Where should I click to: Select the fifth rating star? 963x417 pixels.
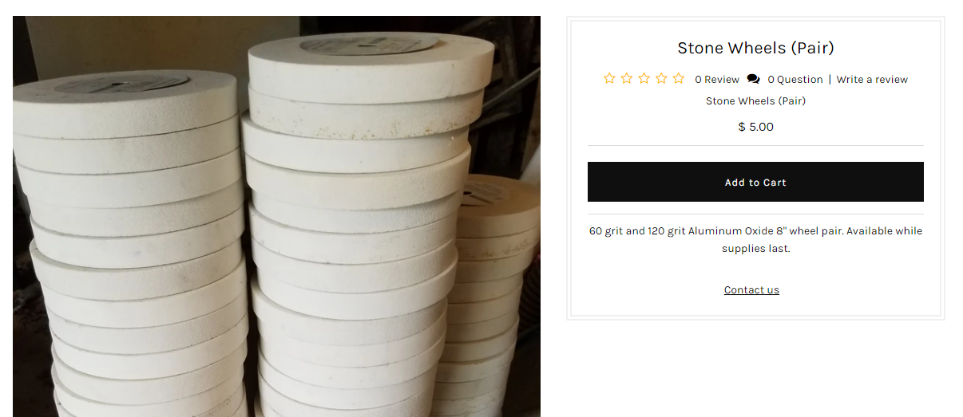point(679,78)
